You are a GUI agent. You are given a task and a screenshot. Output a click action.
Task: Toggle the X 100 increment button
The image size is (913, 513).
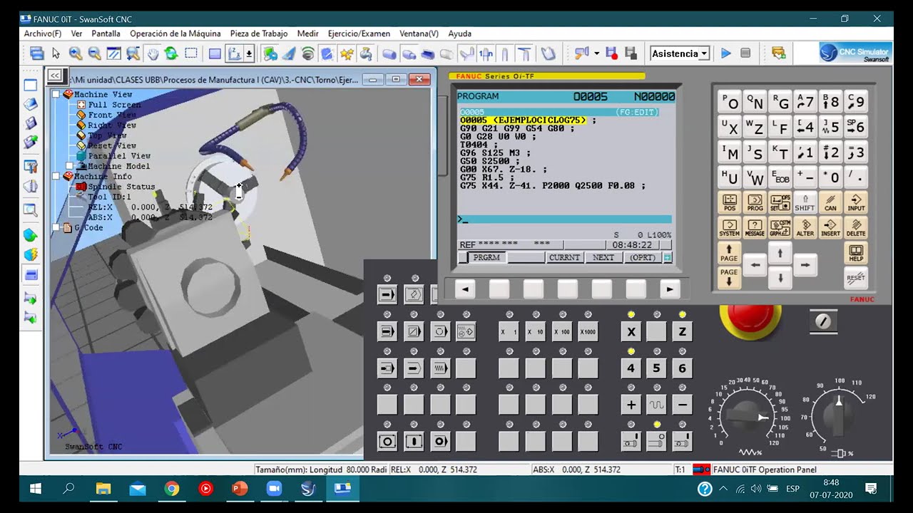click(562, 331)
